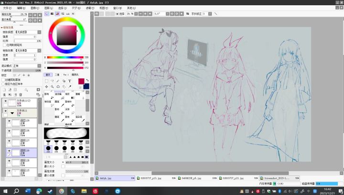Swap foreground and background colors

tap(87, 80)
